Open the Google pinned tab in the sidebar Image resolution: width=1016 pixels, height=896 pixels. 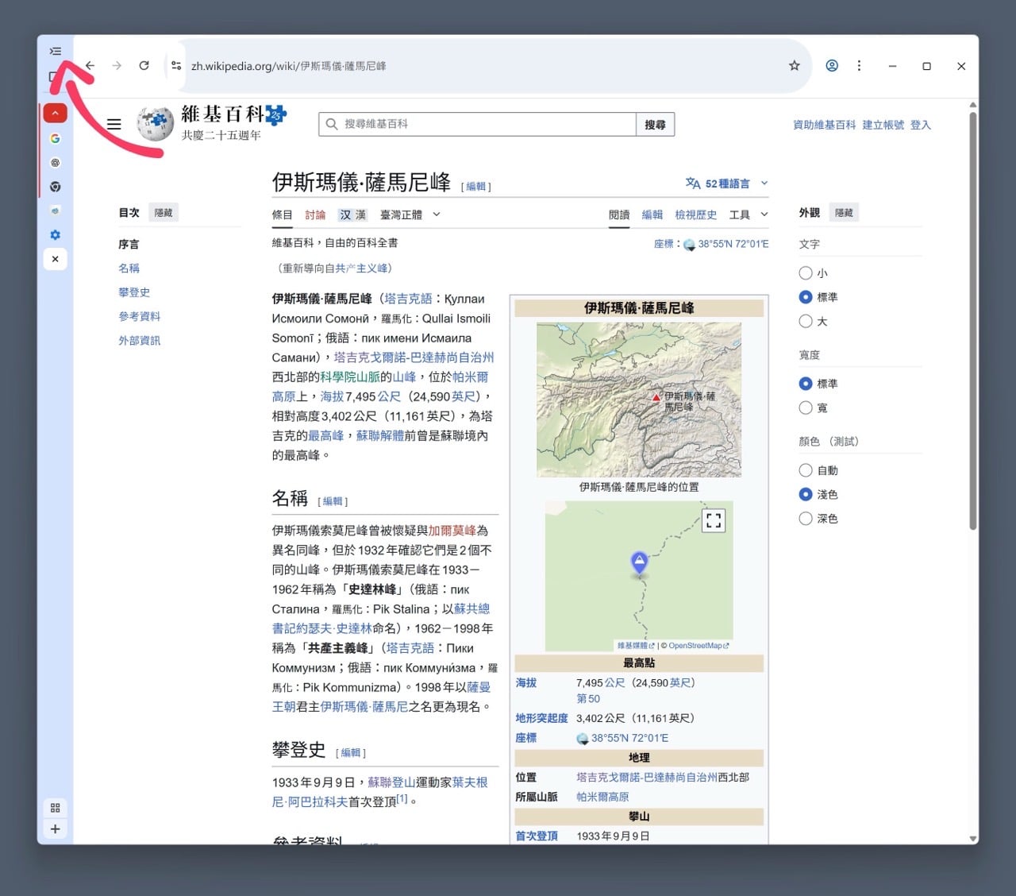point(55,137)
